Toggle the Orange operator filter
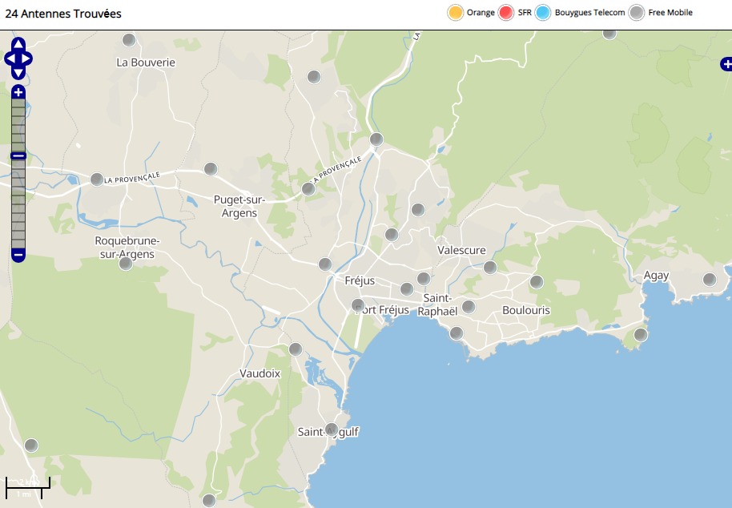Image resolution: width=732 pixels, height=508 pixels. click(455, 13)
